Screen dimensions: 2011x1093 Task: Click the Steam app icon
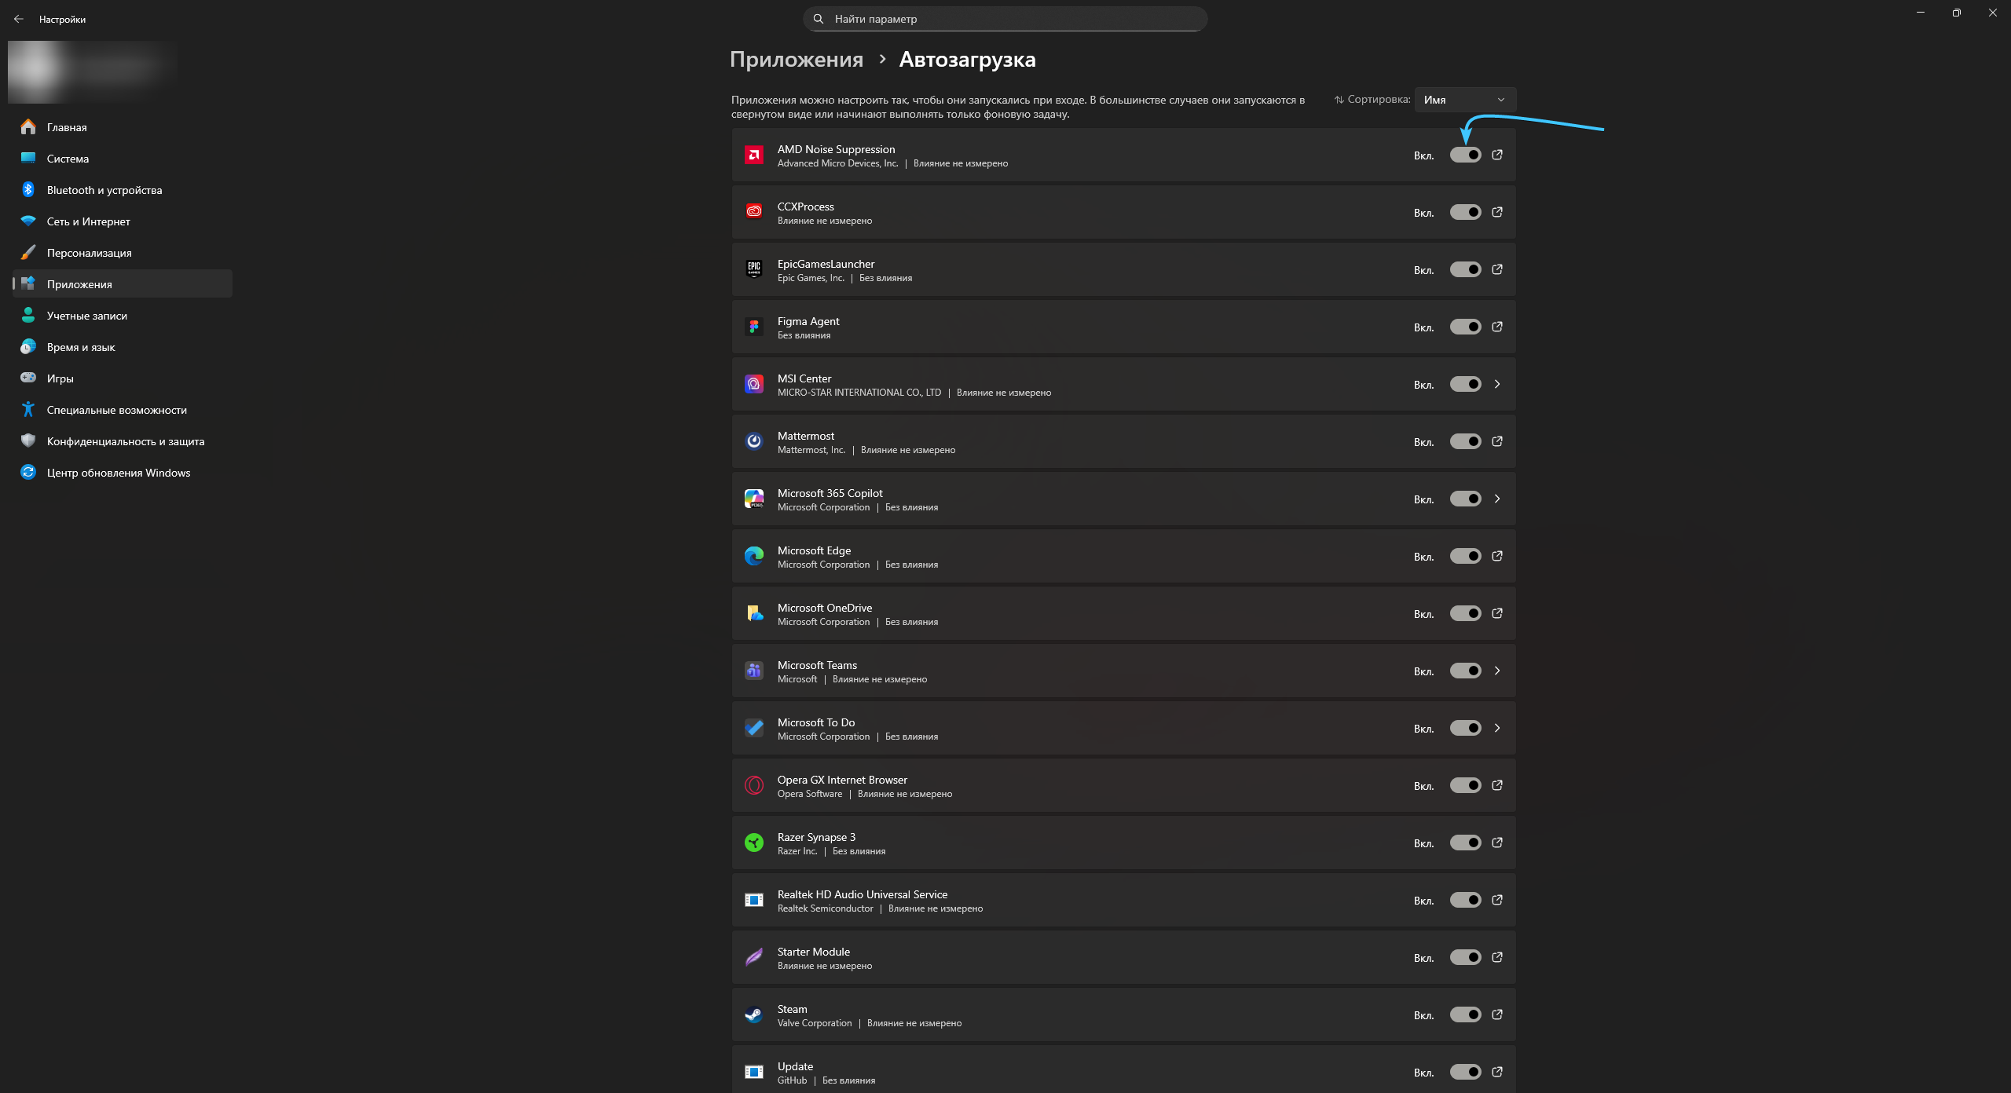753,1014
